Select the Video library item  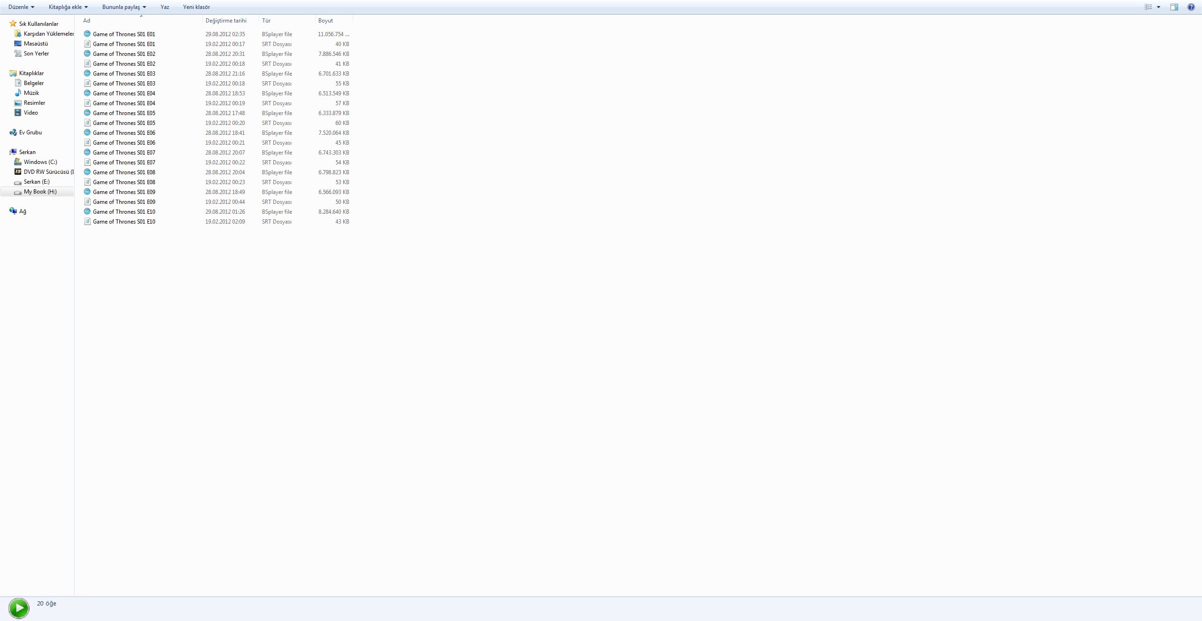point(30,112)
